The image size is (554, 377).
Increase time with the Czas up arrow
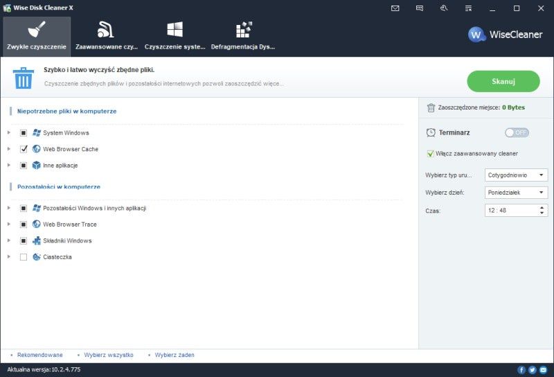[542, 208]
